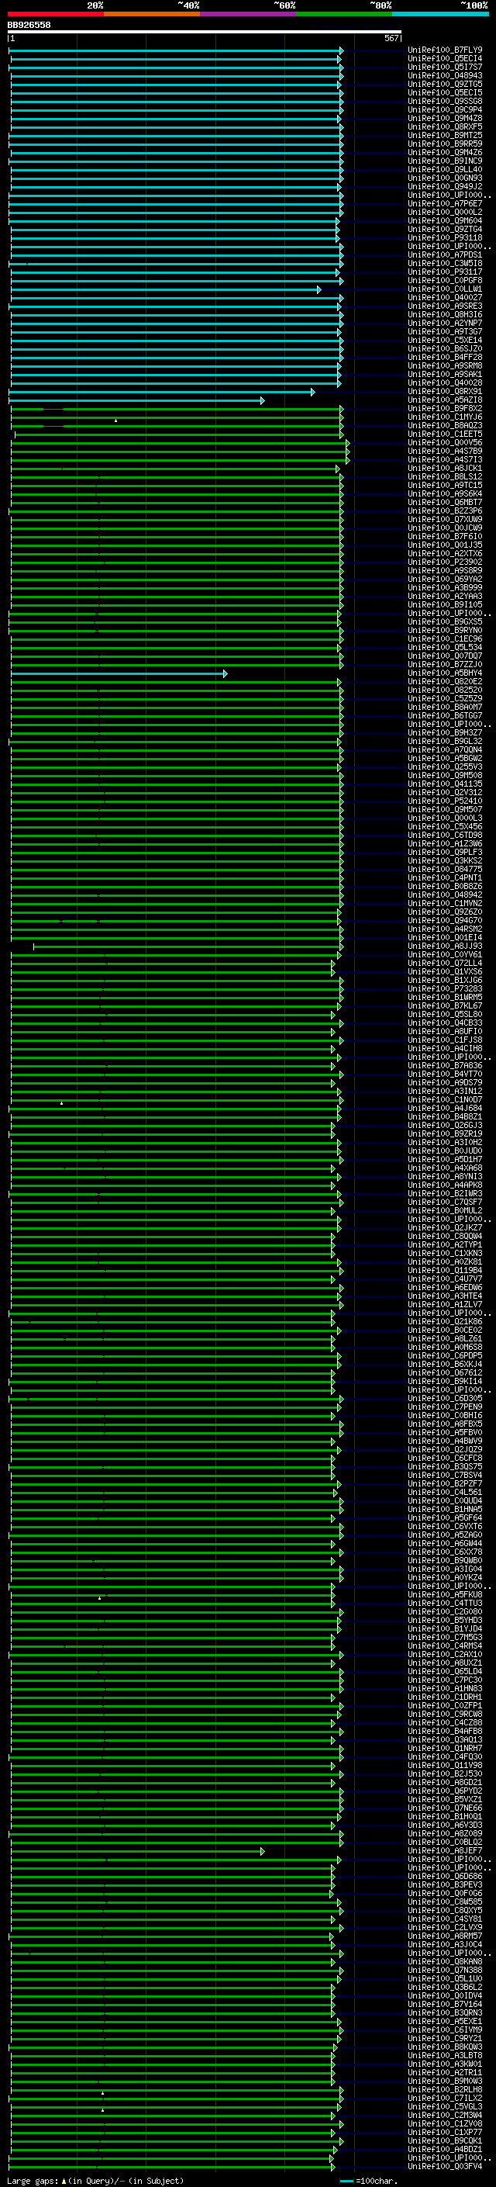Viewport: 496px width, 2187px height.
Task: Open the UniRef100_B9GL32 label
Action: click(445, 741)
